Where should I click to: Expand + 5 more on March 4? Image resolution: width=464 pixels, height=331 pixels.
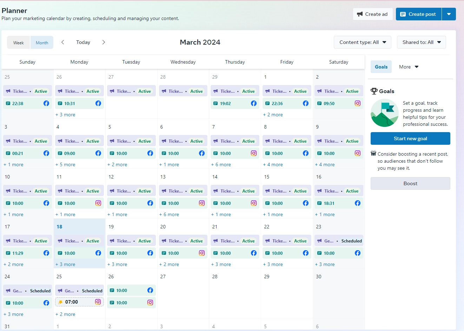pos(65,164)
